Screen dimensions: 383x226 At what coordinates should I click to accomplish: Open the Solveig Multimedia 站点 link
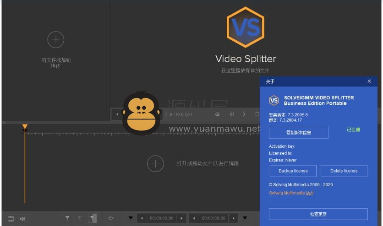(x=291, y=193)
